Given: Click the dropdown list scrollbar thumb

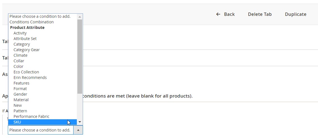Looking at the screenshot, I should coord(80,56).
